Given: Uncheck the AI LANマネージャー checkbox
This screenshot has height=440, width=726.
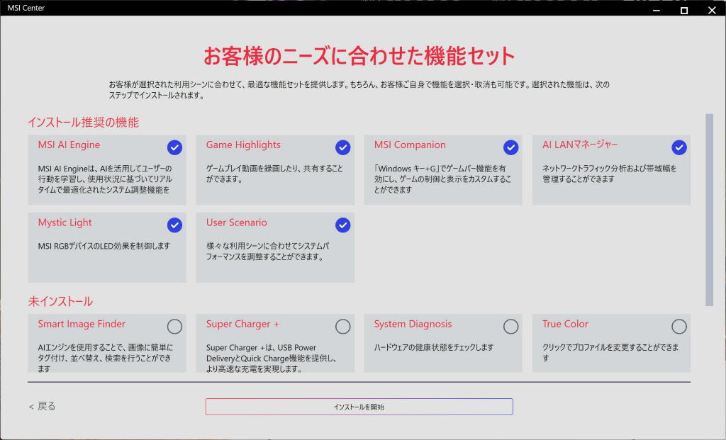Looking at the screenshot, I should point(678,147).
